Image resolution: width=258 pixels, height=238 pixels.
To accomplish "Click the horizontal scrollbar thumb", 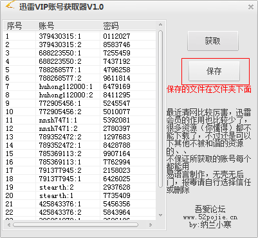I will pos(75,225).
